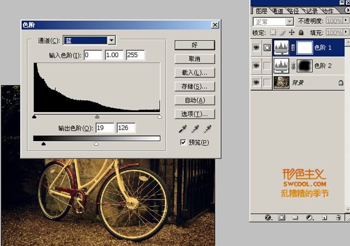Pick the white point eyedropper in Levels
350x246 pixels.
tap(208, 129)
